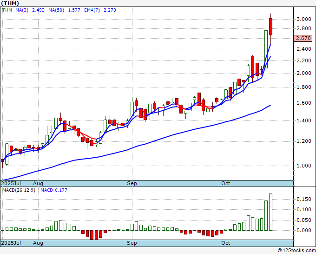Click the 0.150 MACD axis label
This screenshot has width=316, height=254.
click(x=304, y=199)
